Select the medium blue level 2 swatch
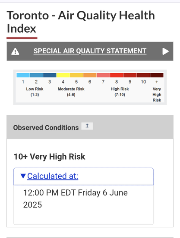This screenshot has width=180, height=238. pos(36,75)
